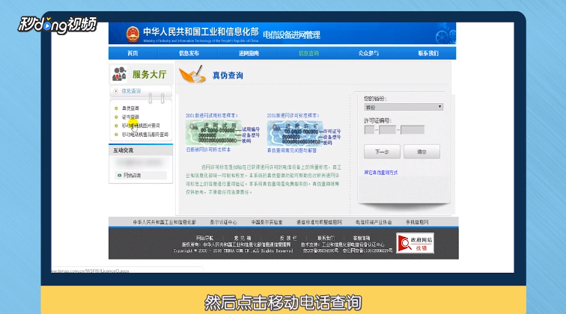Click the green icon beside 网络咨询
566x314 pixels.
[120, 175]
